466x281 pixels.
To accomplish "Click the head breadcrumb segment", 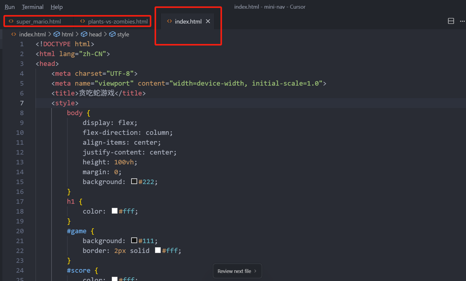I will [x=95, y=34].
